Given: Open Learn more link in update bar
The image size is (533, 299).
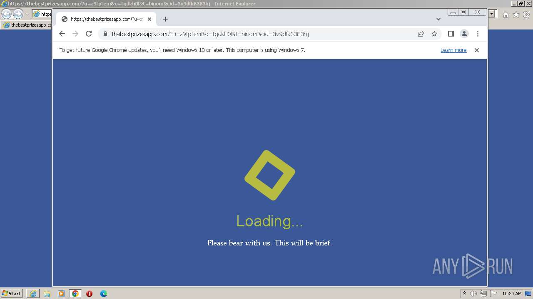Looking at the screenshot, I should click(453, 50).
